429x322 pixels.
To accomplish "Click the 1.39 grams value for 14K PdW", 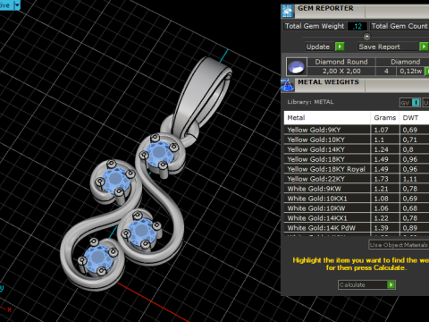I will point(381,228).
